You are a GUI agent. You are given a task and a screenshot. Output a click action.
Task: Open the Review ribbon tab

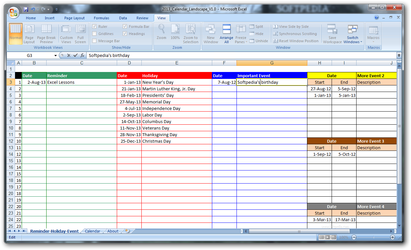coord(142,18)
